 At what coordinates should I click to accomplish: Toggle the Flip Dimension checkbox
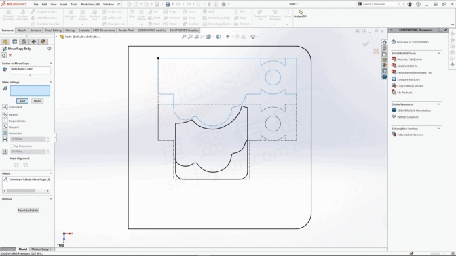tap(12, 146)
